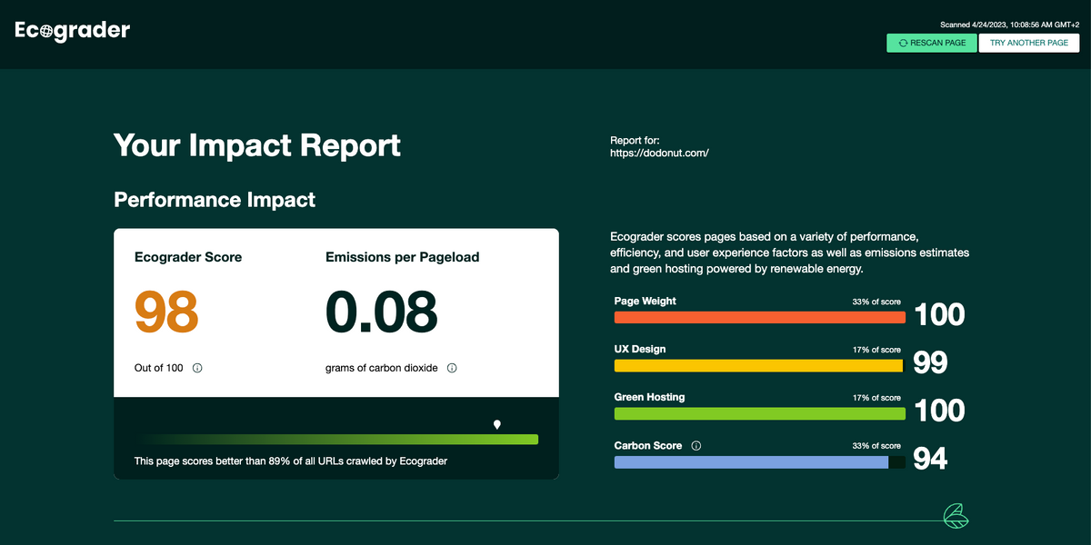Click the Rescan Page button
Image resolution: width=1091 pixels, height=545 pixels.
tap(932, 43)
